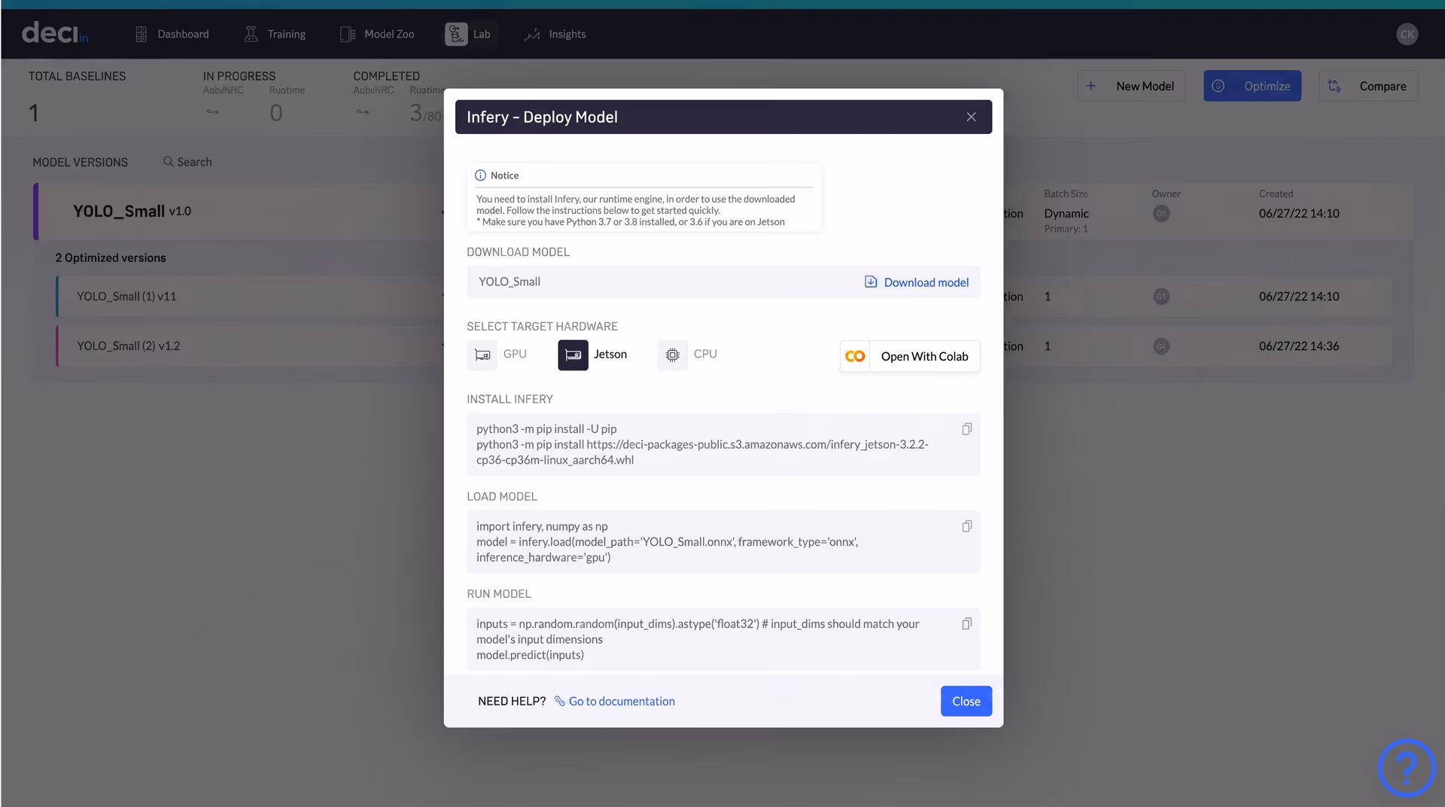Click owner avatar in the 14:36 row
The height and width of the screenshot is (807, 1445).
click(1161, 346)
